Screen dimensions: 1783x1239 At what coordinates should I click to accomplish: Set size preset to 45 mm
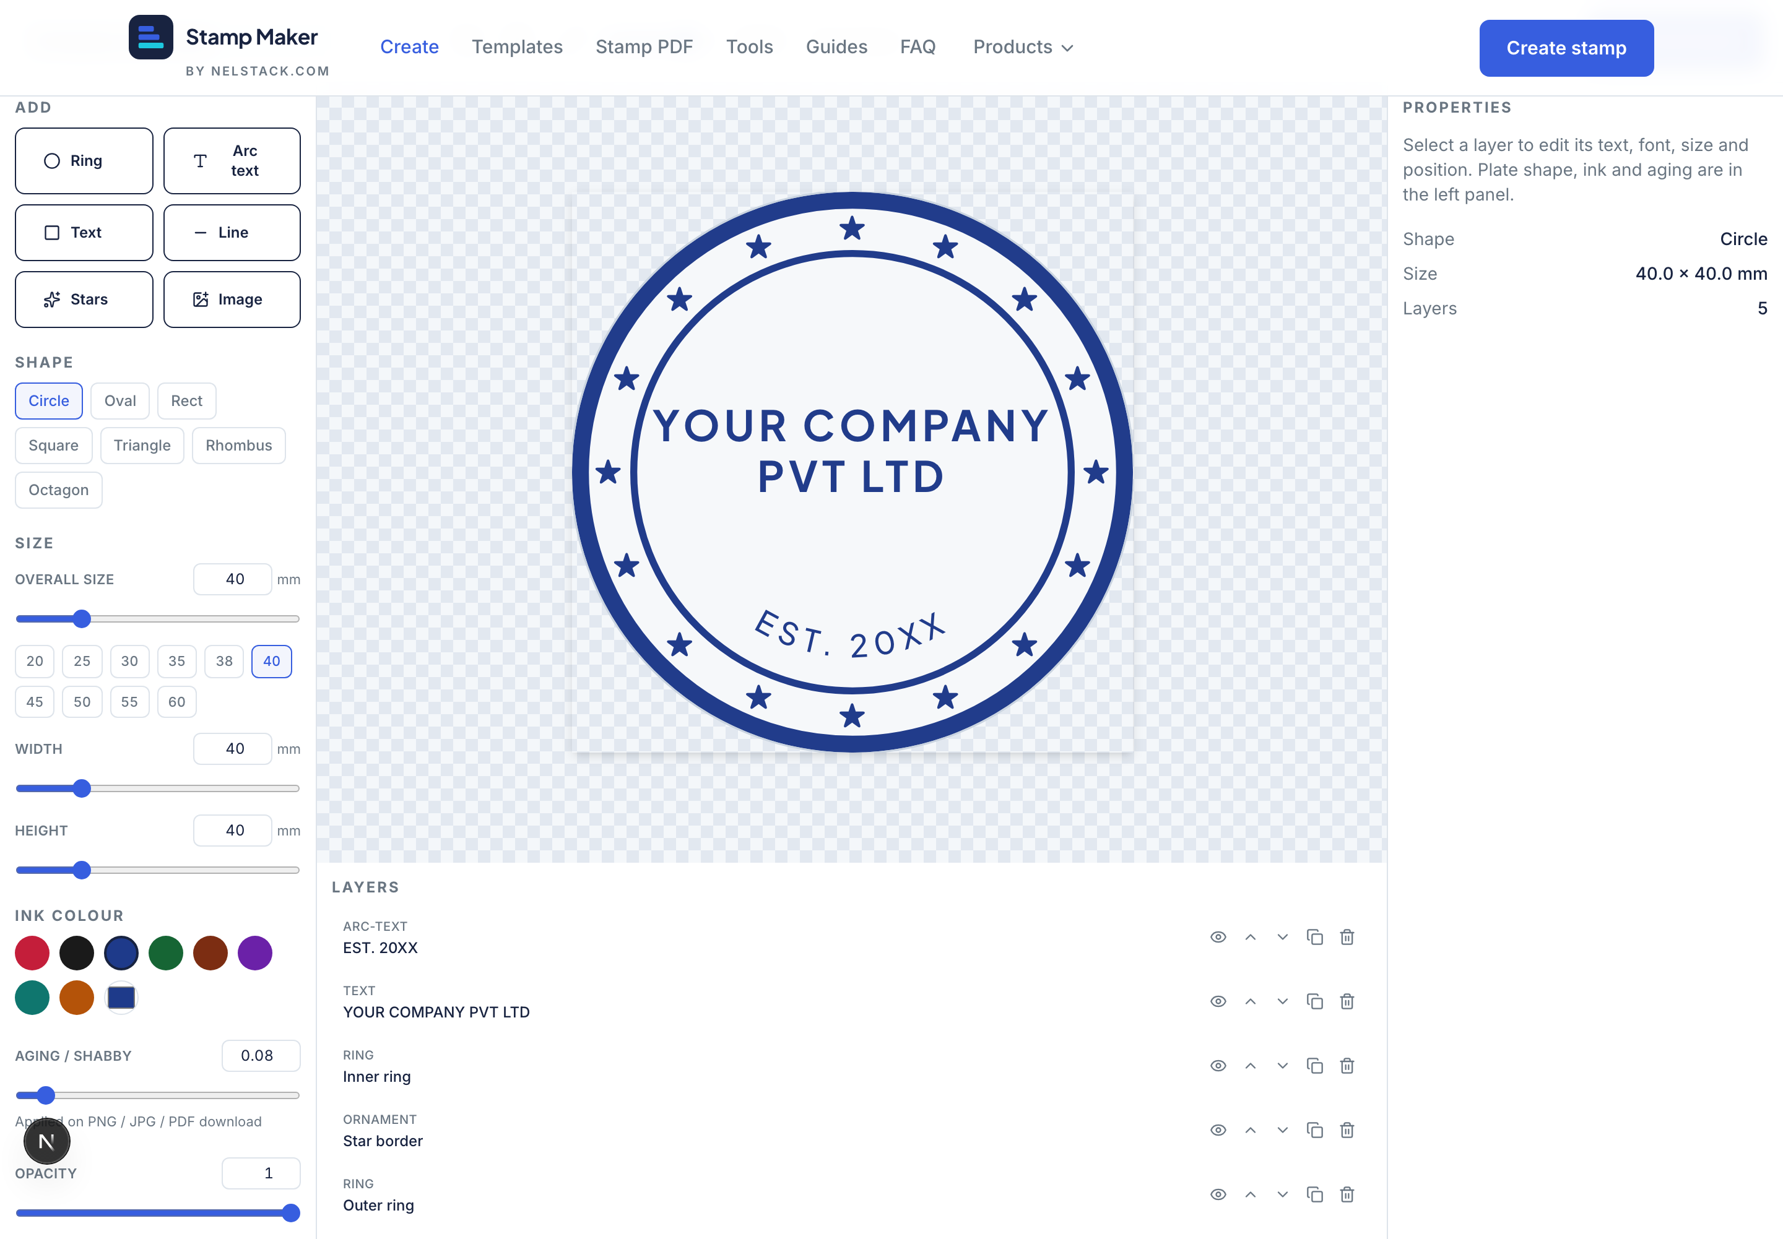point(35,702)
